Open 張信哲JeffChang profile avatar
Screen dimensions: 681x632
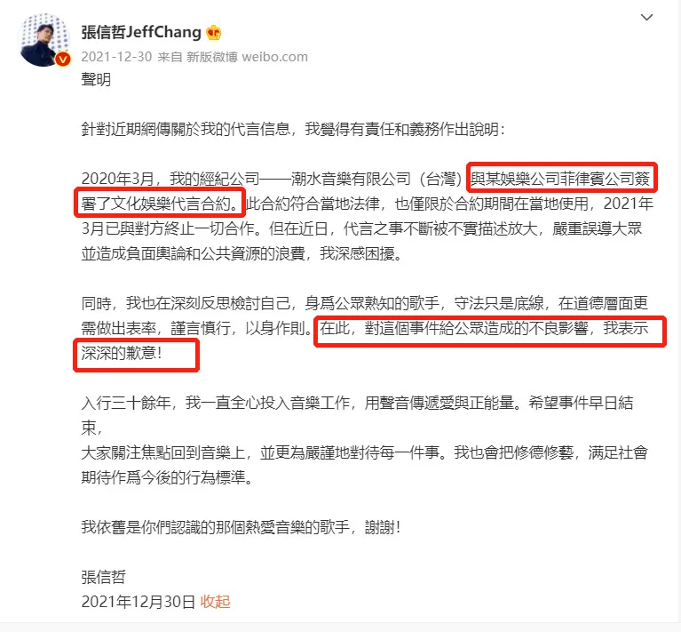coord(44,39)
